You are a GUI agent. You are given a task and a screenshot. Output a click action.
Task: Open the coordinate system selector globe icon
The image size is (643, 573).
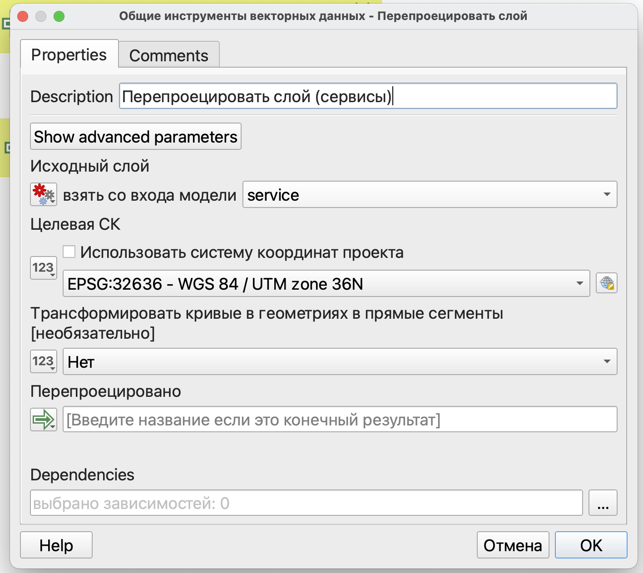pyautogui.click(x=606, y=283)
